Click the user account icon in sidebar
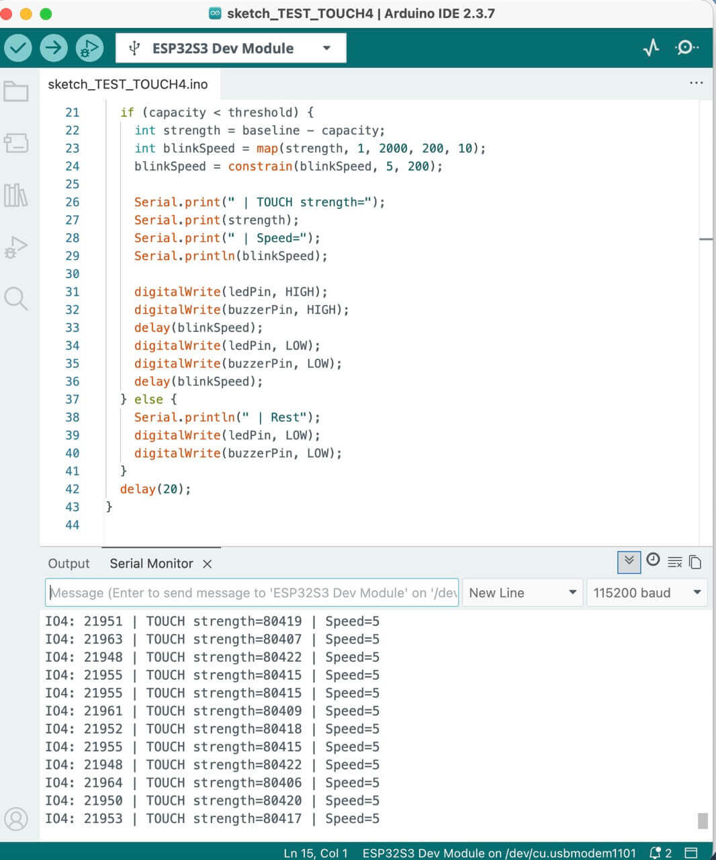Image resolution: width=716 pixels, height=860 pixels. tap(16, 818)
